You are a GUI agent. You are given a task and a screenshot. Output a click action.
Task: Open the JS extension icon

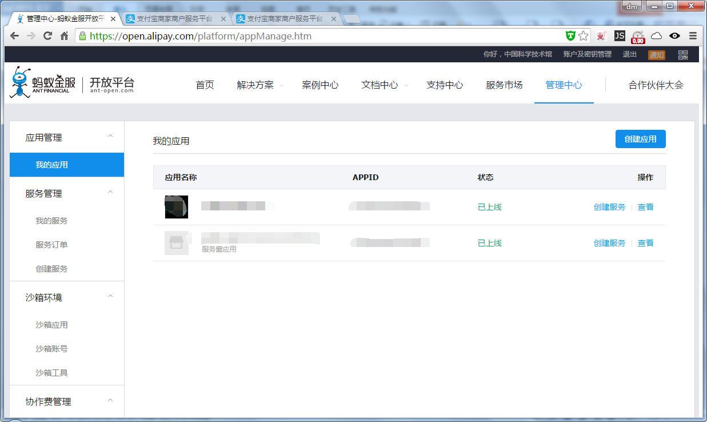pyautogui.click(x=620, y=35)
